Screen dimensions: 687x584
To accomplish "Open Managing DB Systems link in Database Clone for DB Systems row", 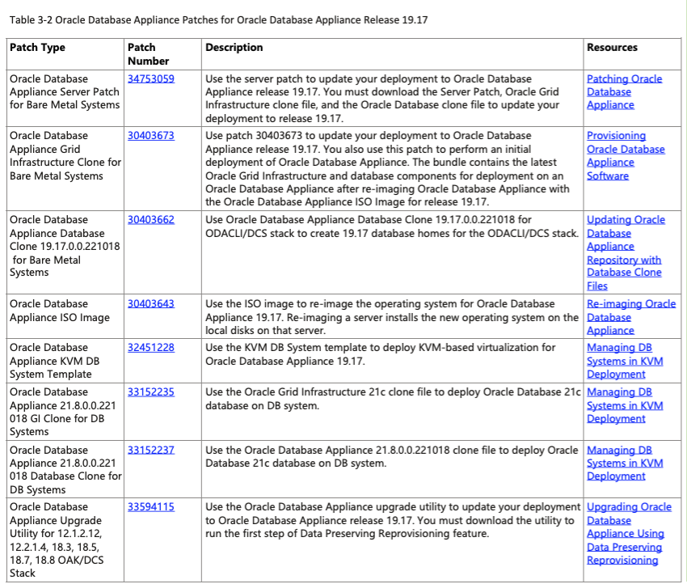I will tap(625, 463).
